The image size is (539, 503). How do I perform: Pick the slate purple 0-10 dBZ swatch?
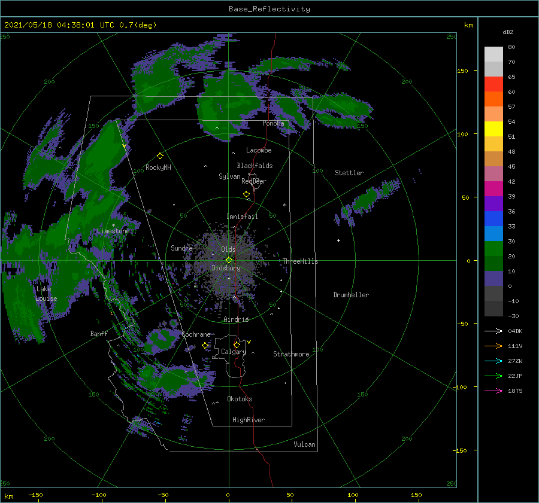[493, 279]
